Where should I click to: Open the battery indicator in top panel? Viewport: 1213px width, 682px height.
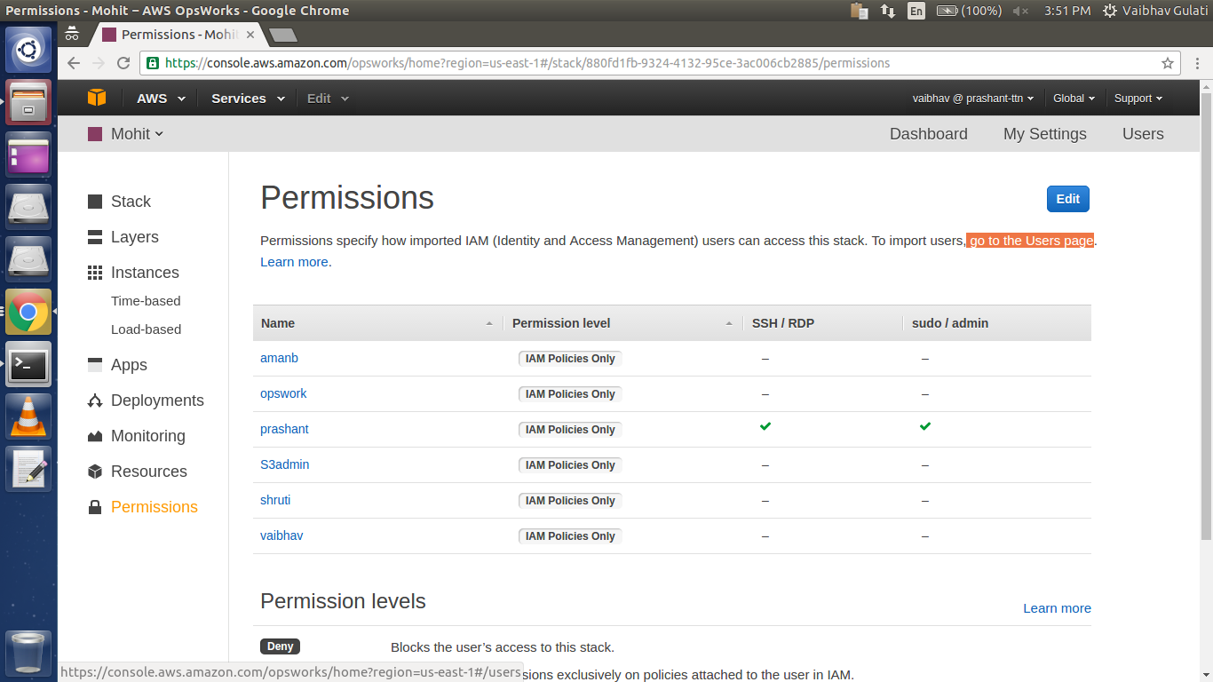pos(970,11)
